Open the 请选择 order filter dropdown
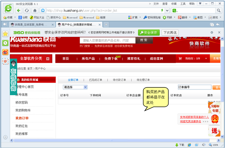Viewport: 225px width, 148px height. pyautogui.click(x=75, y=87)
